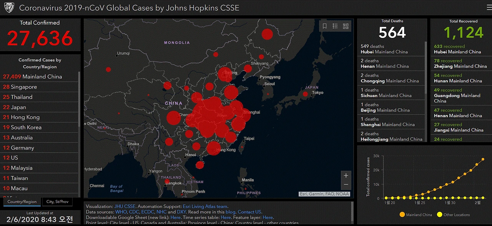The height and width of the screenshot is (226, 492).
Task: Open the Feature layer 'Here' link
Action: tap(268, 217)
